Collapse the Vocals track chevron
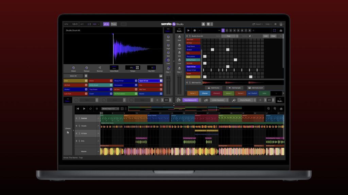The height and width of the screenshot is (195, 348). [x=98, y=126]
